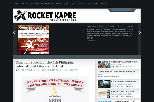Open Posted by Paolo Chikiamco link
The image size is (154, 102).
coord(29,70)
